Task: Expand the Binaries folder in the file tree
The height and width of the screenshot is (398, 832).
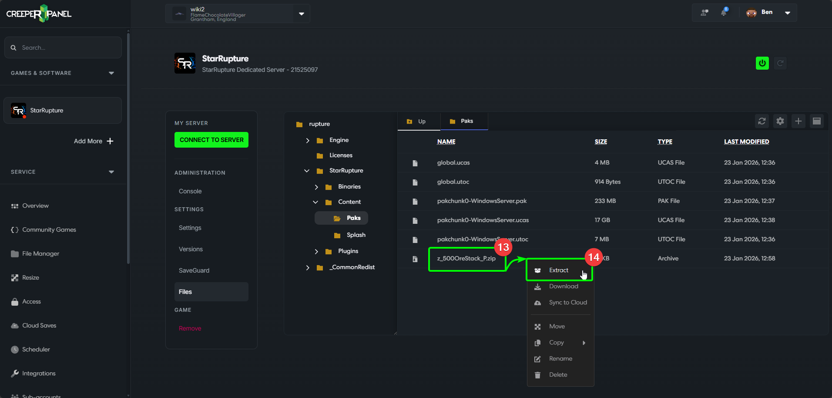Action: (316, 186)
